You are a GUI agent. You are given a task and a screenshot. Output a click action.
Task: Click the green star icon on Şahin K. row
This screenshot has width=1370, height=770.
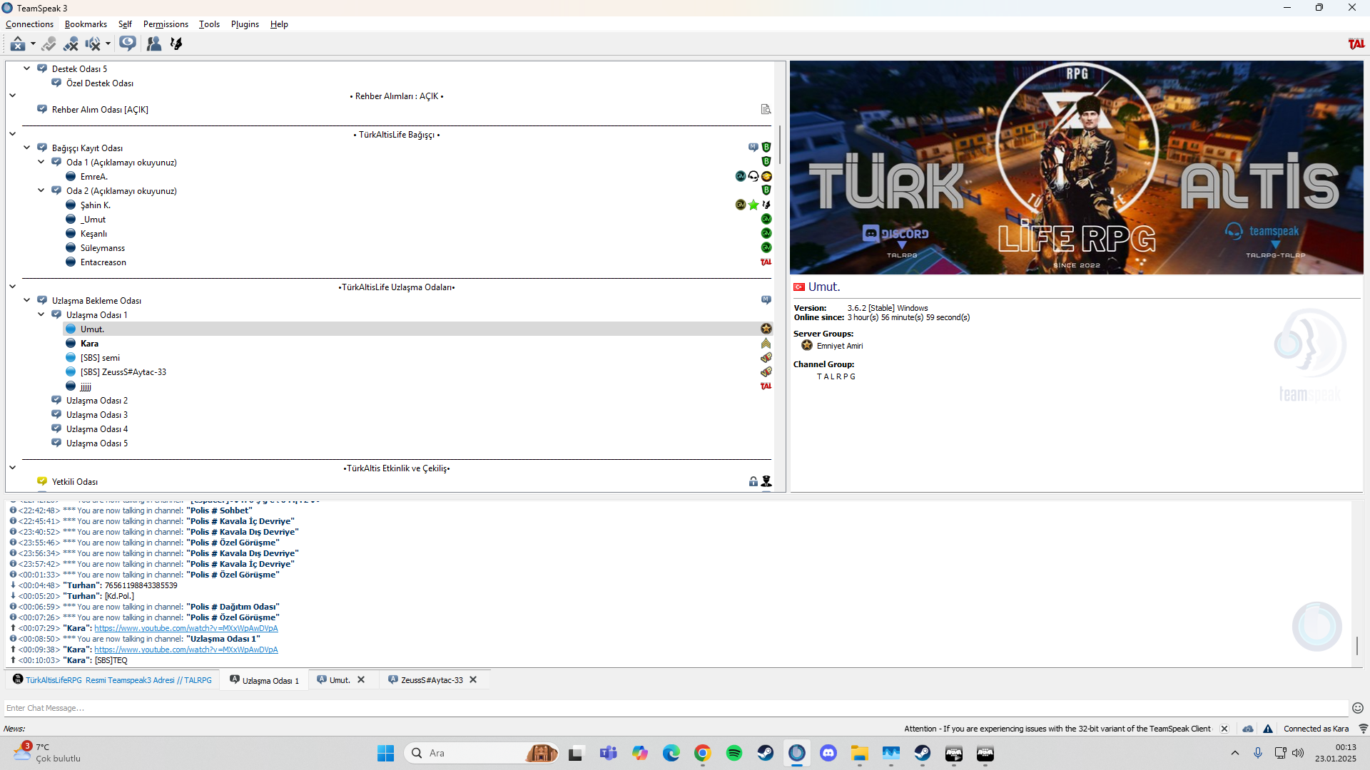click(753, 205)
